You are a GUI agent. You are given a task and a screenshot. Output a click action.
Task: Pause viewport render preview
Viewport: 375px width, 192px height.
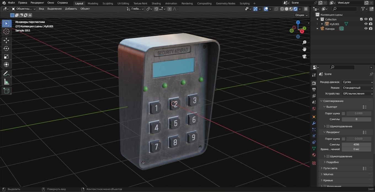point(306,9)
